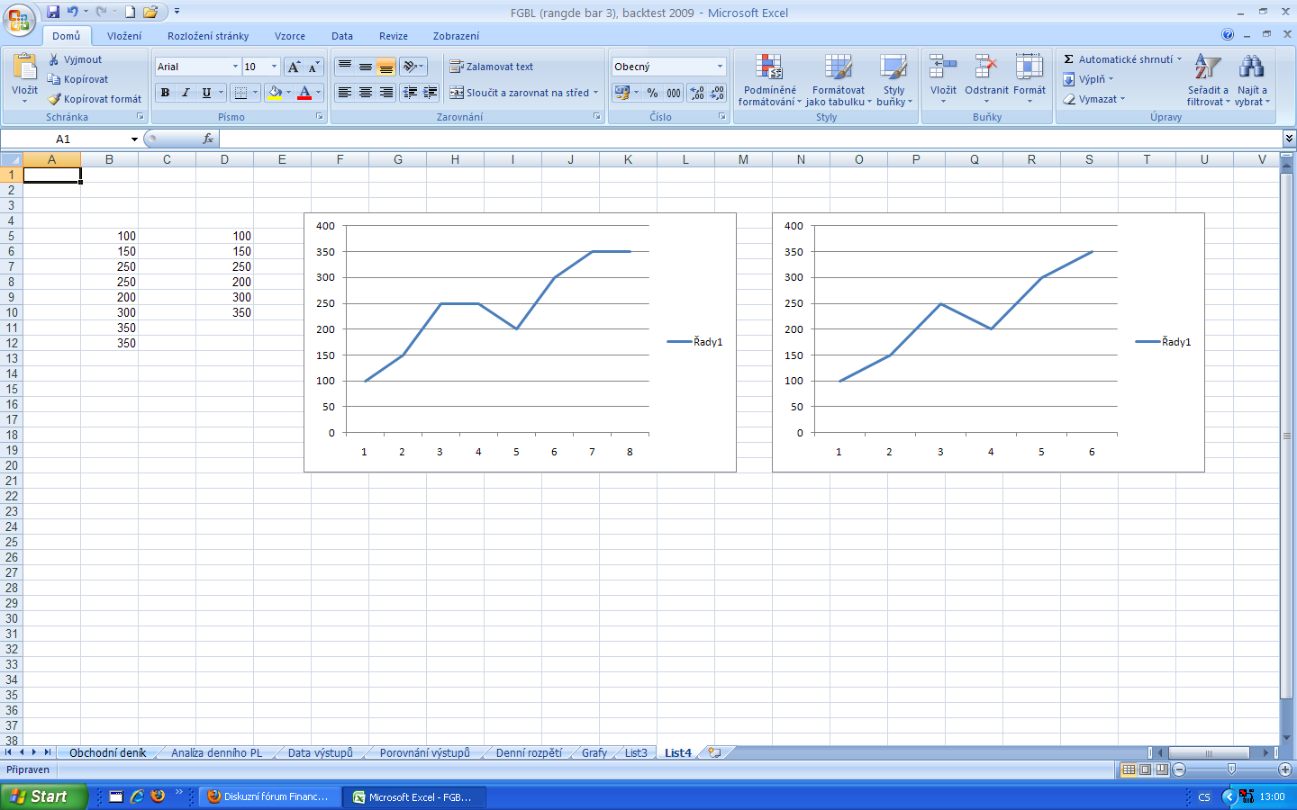This screenshot has width=1297, height=810.
Task: Open the Revize ribbon tab
Action: [394, 36]
